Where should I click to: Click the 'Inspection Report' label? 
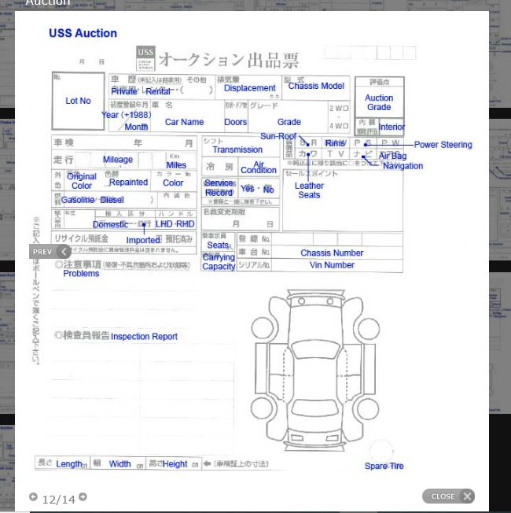coord(144,336)
